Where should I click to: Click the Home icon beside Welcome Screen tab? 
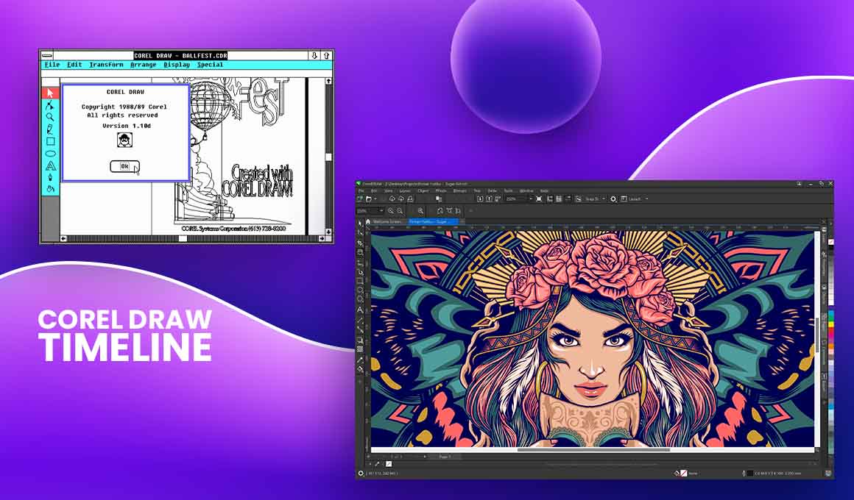coord(368,221)
